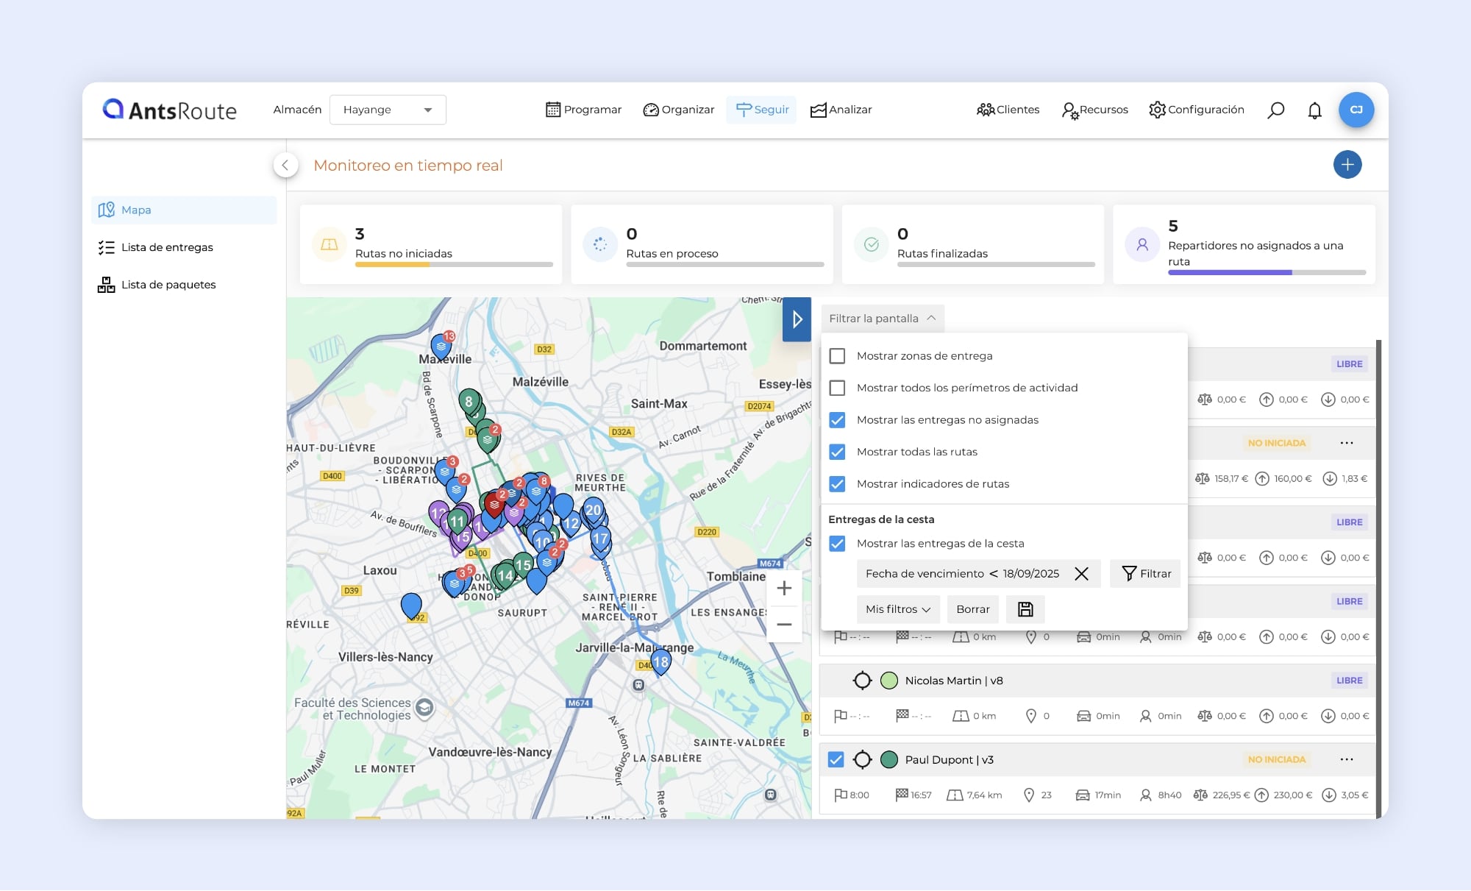Click Nicolas Martin's light green color swatch
This screenshot has width=1471, height=891.
[889, 681]
